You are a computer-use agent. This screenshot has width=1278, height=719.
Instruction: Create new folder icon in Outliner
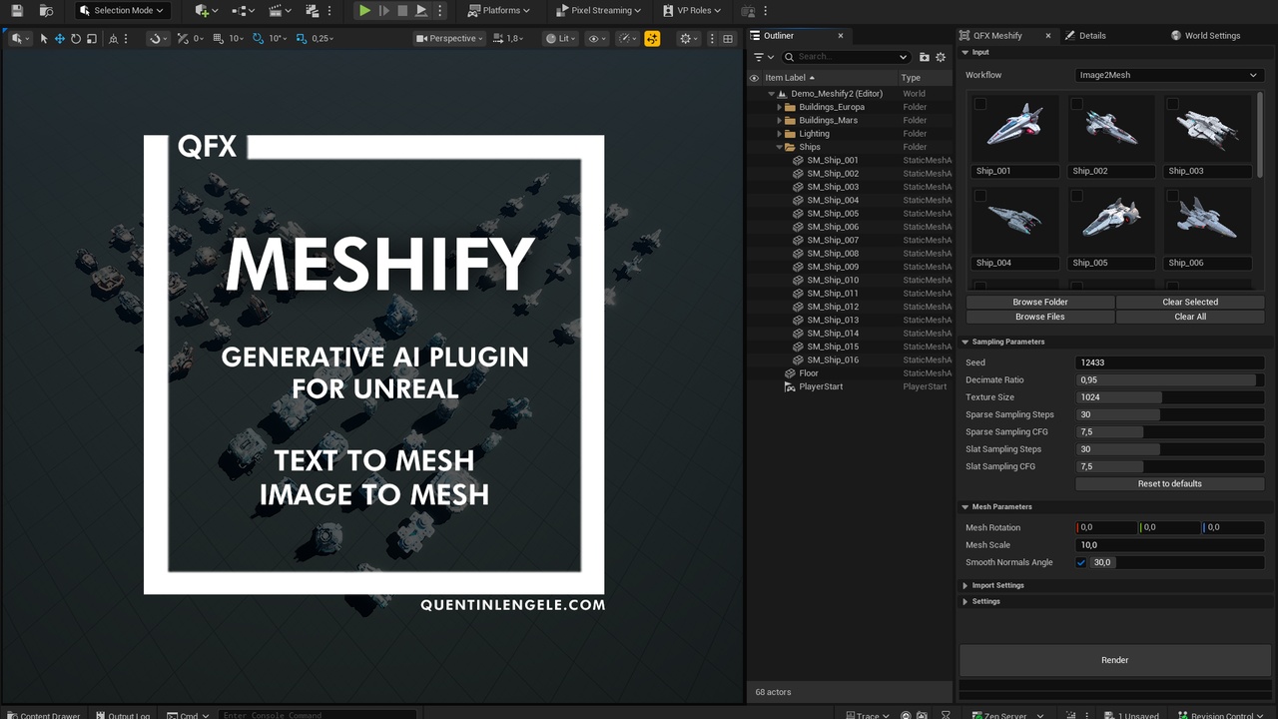924,57
